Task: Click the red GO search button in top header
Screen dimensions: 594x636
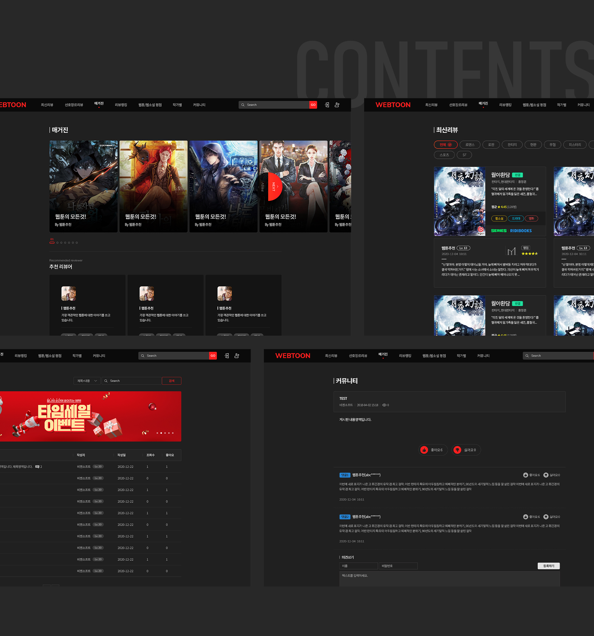Action: [x=313, y=105]
